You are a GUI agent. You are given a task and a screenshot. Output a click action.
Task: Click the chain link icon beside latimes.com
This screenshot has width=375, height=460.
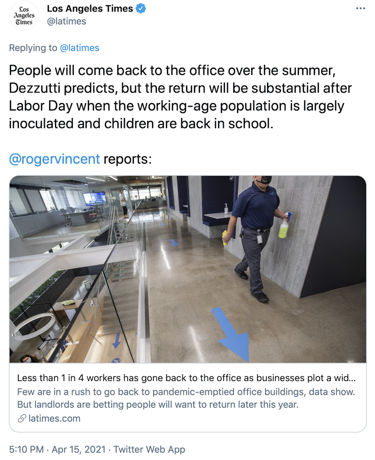point(21,419)
